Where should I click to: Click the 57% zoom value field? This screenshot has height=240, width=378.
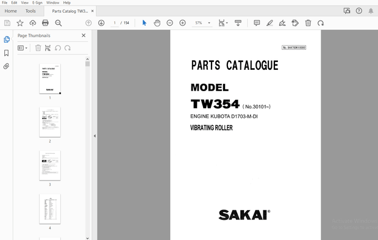click(x=199, y=23)
